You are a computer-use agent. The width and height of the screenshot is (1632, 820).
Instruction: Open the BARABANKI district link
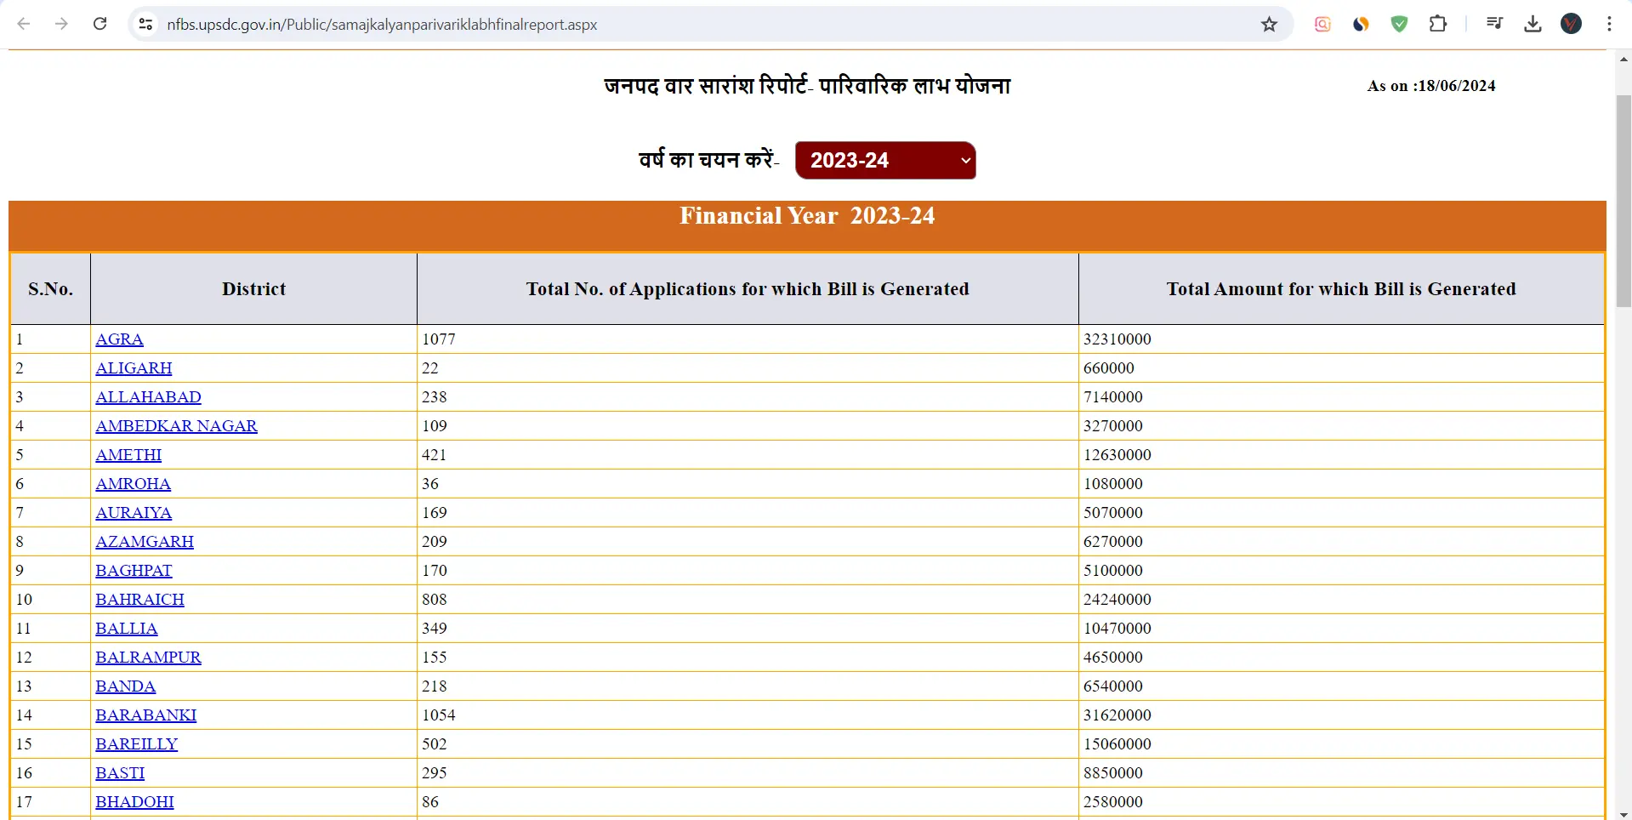point(145,715)
